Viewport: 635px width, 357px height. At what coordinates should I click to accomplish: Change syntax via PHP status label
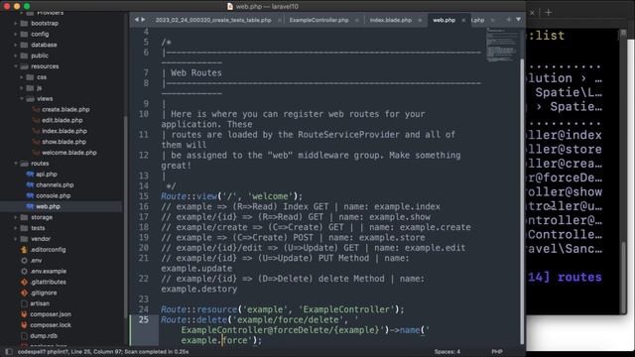(497, 352)
